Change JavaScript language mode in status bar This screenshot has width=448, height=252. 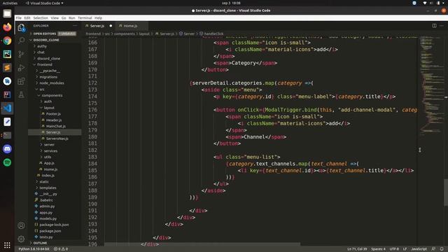(x=419, y=249)
